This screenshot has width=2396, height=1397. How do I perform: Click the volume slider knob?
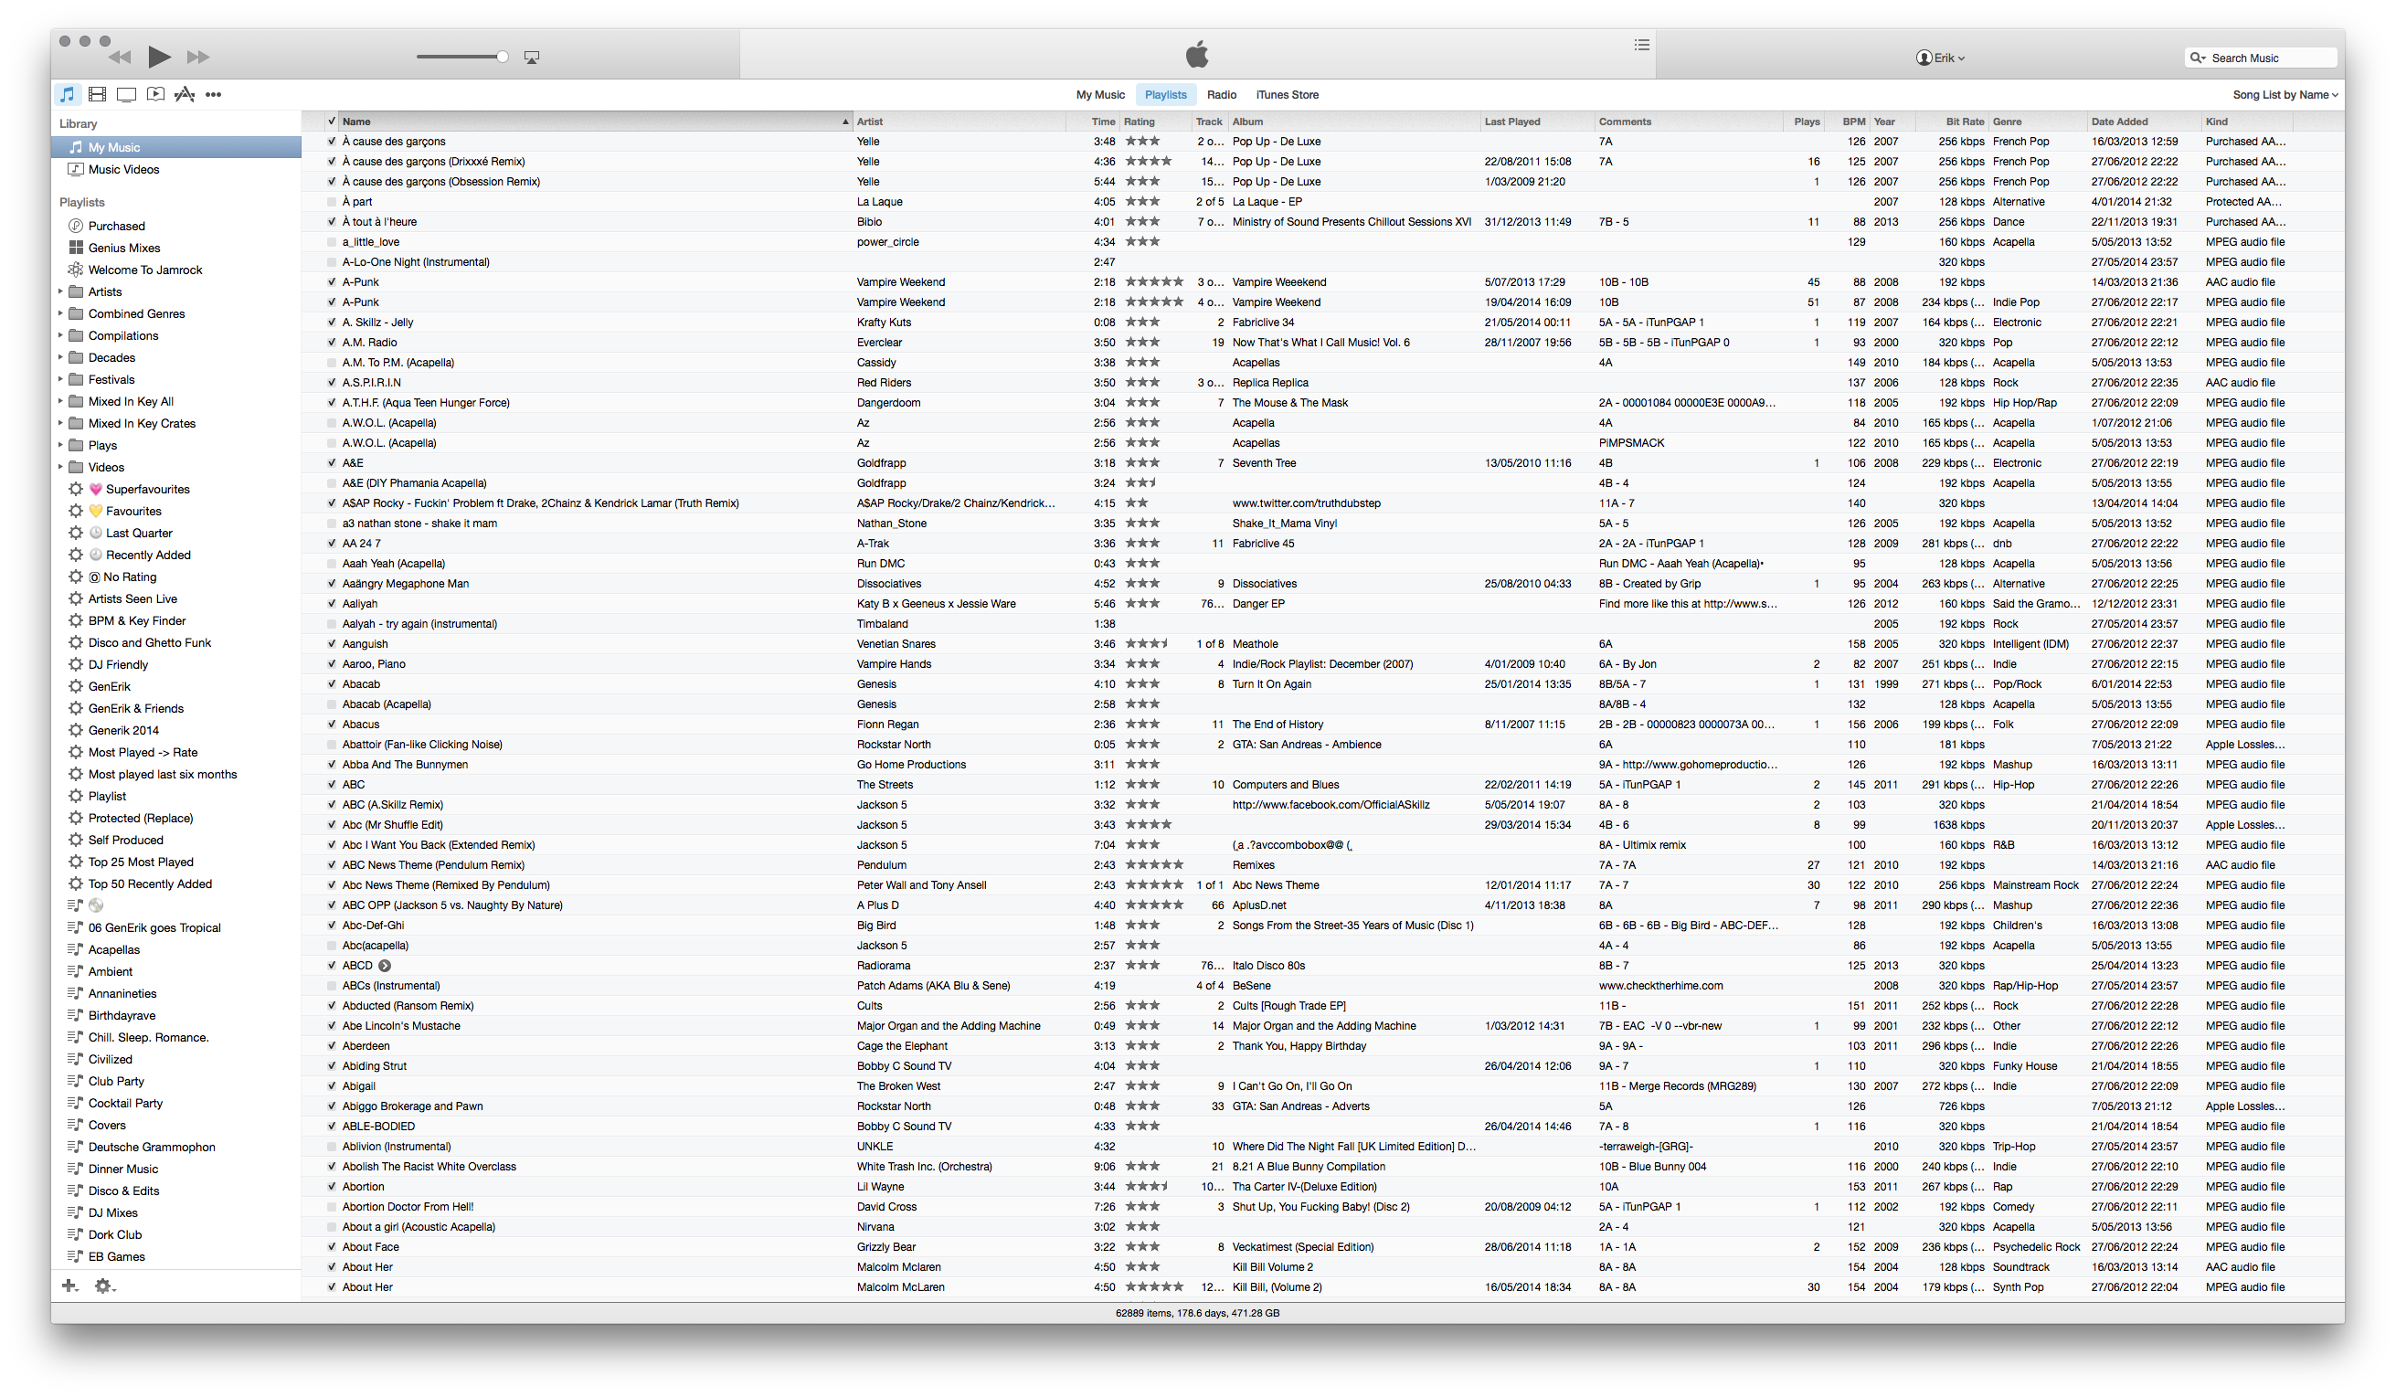(x=502, y=57)
